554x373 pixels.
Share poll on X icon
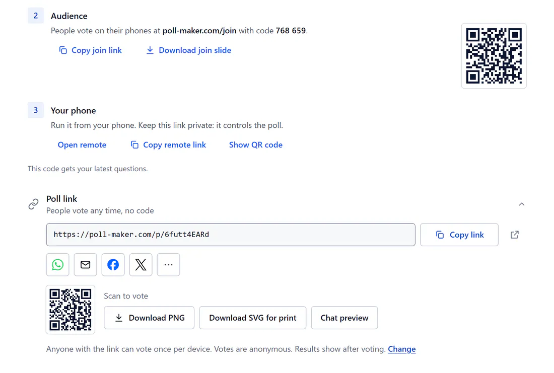coord(141,265)
